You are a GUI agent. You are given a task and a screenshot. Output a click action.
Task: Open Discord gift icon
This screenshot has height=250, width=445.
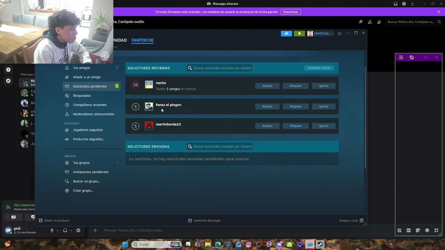(x=399, y=231)
